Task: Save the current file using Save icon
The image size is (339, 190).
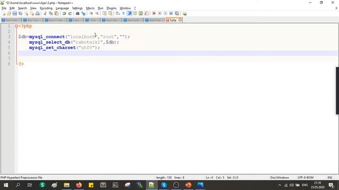Action: (15, 14)
